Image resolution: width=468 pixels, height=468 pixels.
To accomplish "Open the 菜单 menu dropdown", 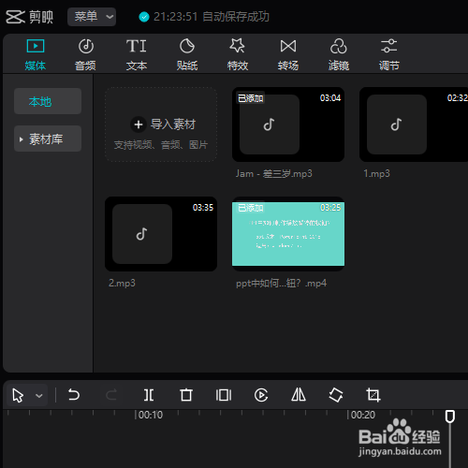I will (x=92, y=17).
